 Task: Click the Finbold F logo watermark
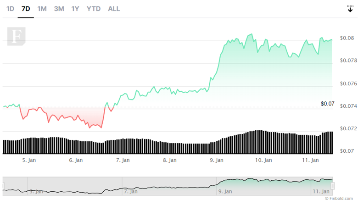tap(16, 36)
